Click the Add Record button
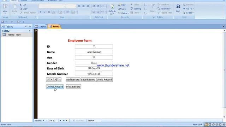 pos(73,80)
